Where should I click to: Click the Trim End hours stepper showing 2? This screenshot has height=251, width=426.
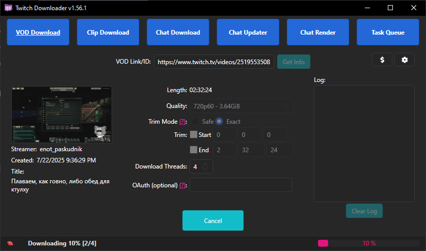(225, 150)
